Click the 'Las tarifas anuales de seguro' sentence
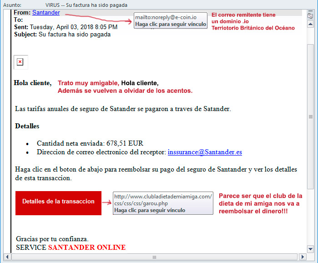 coord(123,109)
